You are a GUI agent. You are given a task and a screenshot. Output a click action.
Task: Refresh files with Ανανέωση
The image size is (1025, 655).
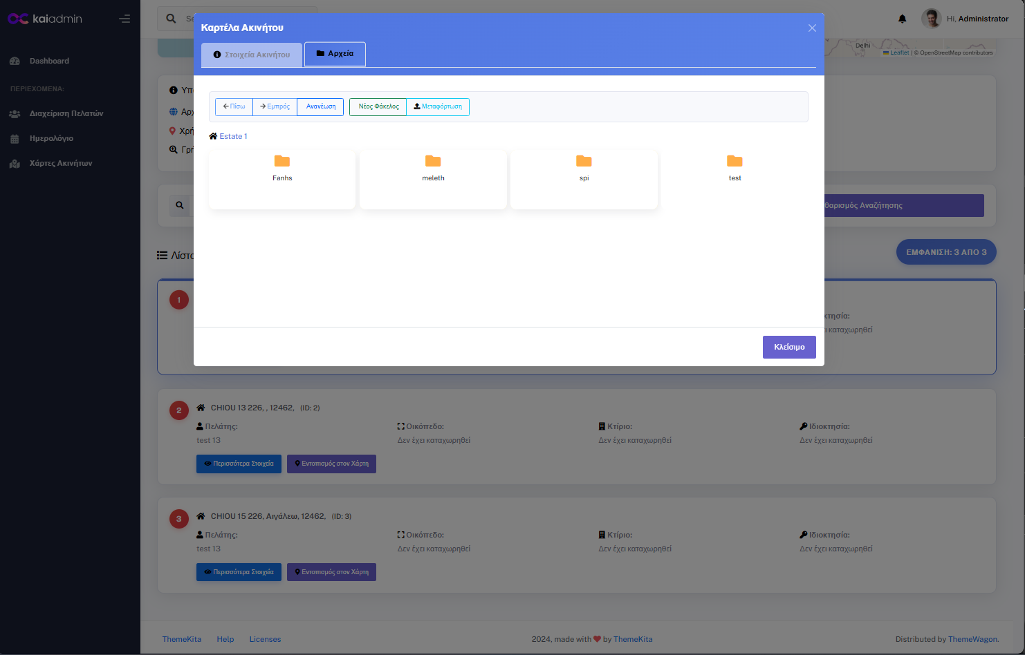320,106
